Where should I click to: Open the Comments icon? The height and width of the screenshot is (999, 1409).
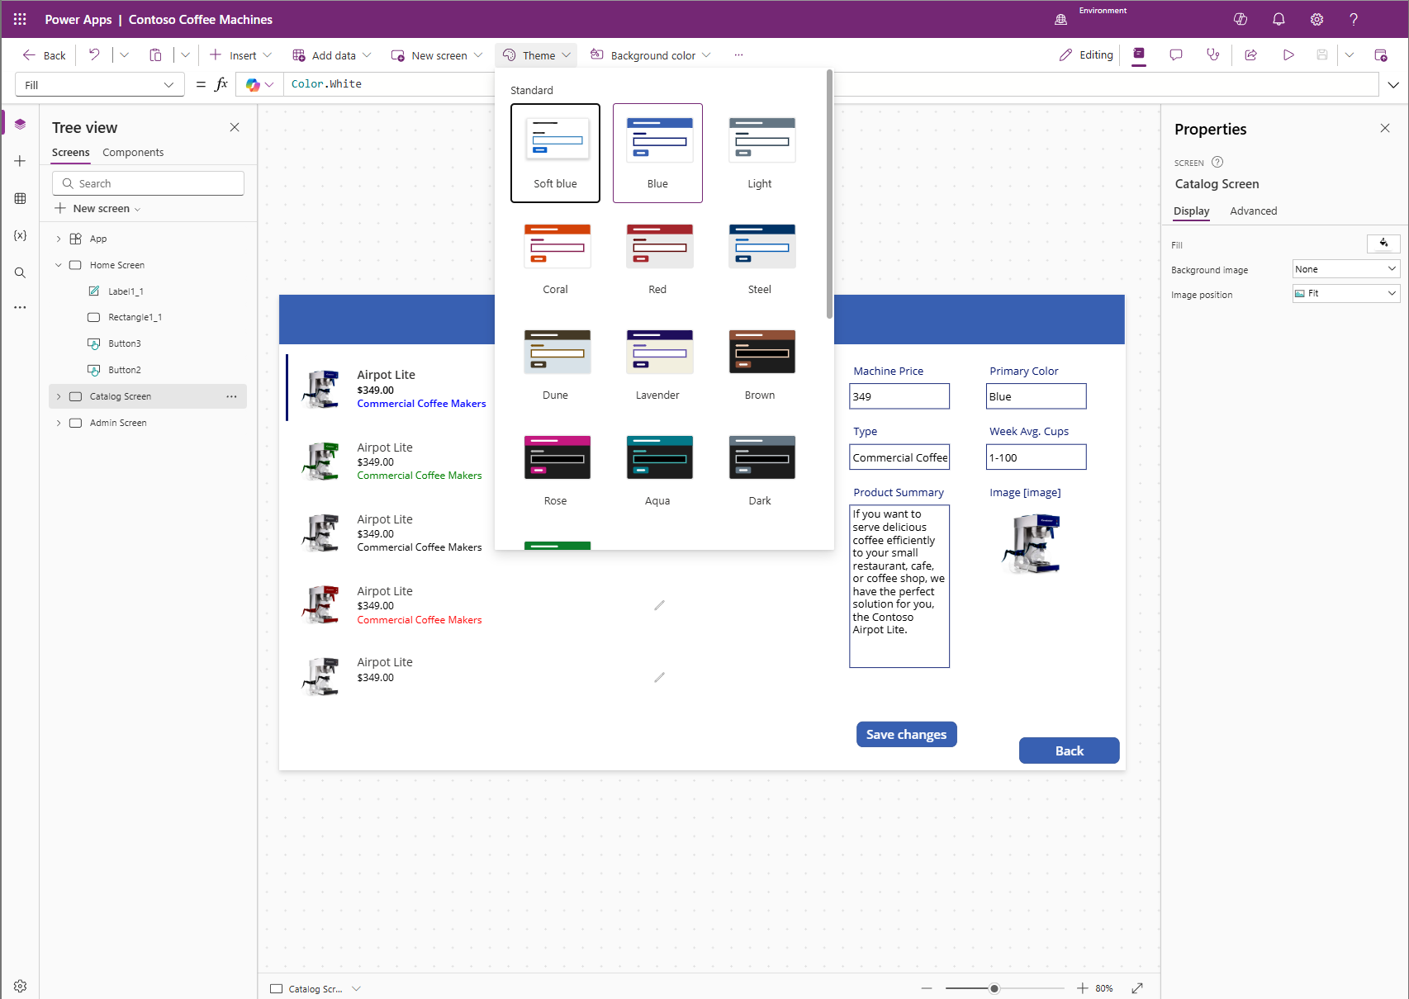pyautogui.click(x=1176, y=55)
